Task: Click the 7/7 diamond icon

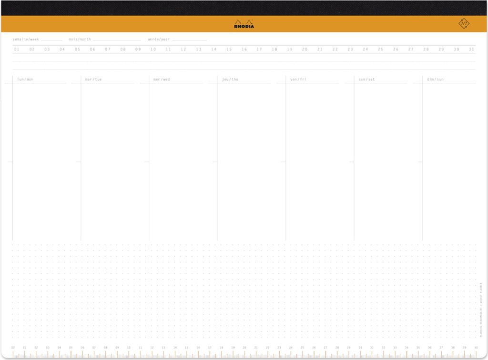Action: [x=463, y=23]
